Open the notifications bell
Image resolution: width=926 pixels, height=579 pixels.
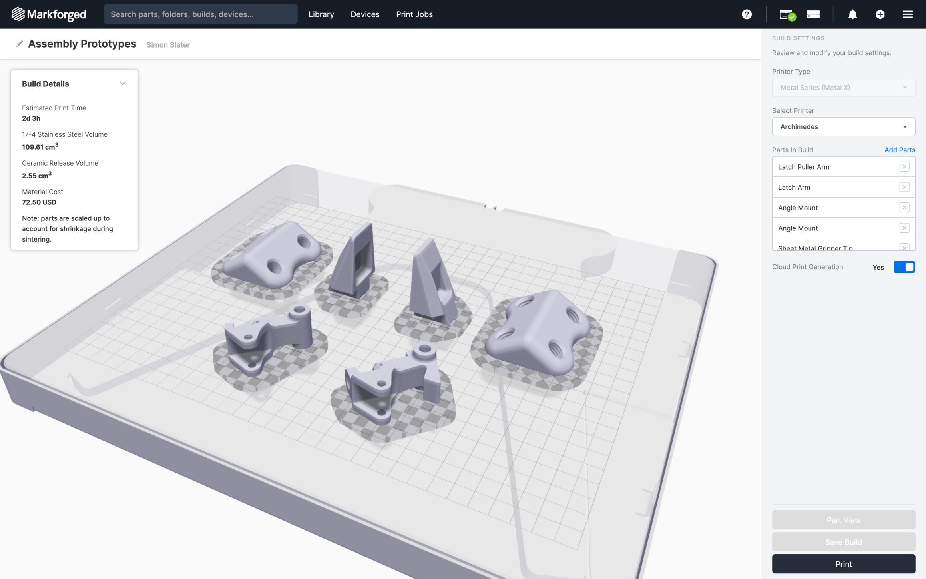click(x=852, y=14)
